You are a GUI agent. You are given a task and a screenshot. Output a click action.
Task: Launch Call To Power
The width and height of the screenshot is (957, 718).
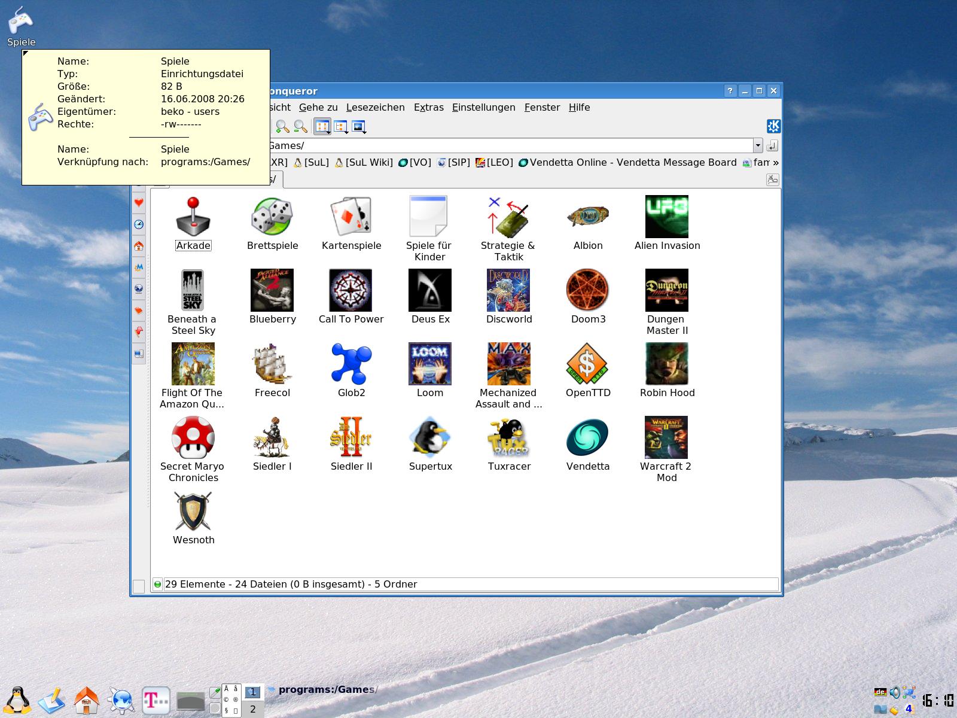(x=351, y=297)
